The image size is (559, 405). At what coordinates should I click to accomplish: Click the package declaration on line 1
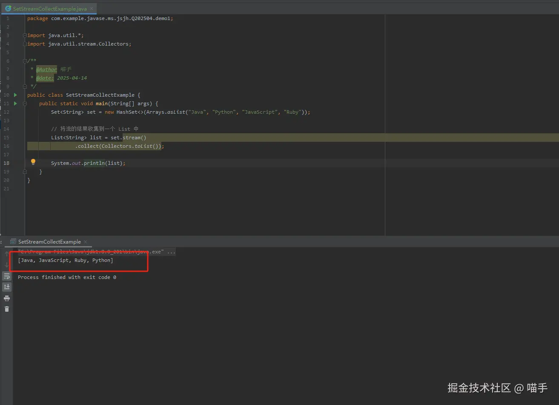pyautogui.click(x=100, y=18)
